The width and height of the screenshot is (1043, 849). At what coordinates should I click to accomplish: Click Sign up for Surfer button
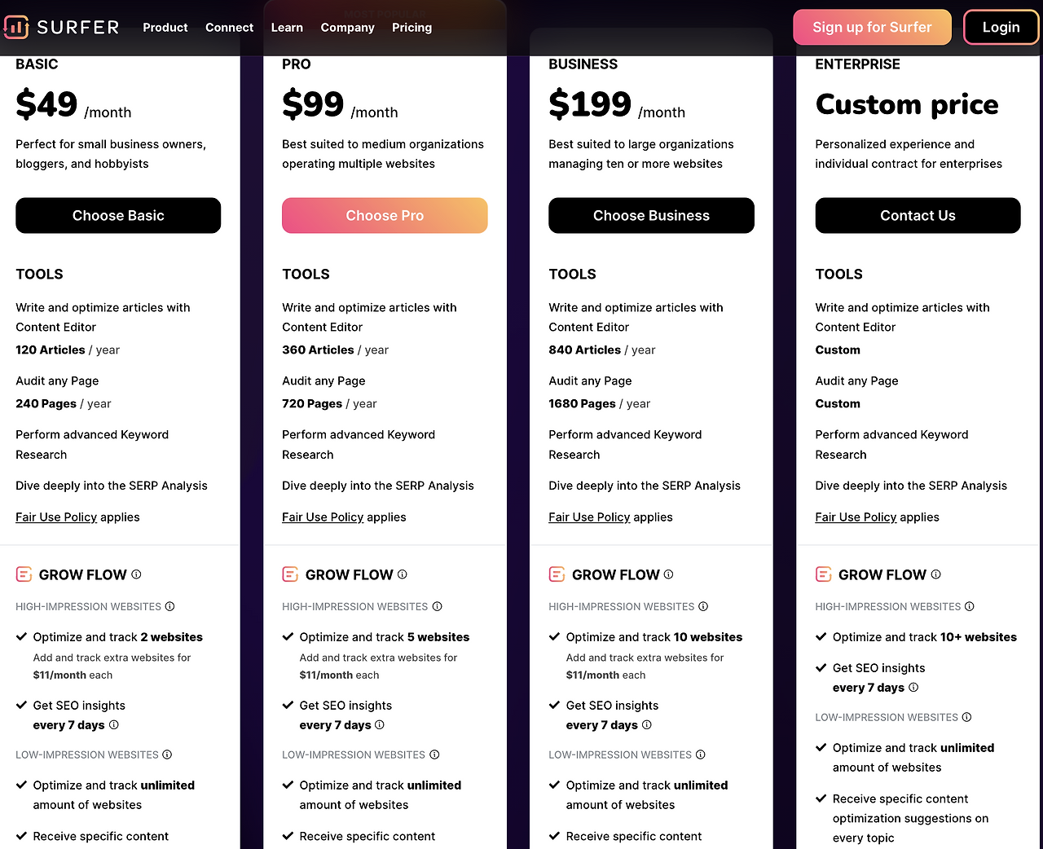872,28
